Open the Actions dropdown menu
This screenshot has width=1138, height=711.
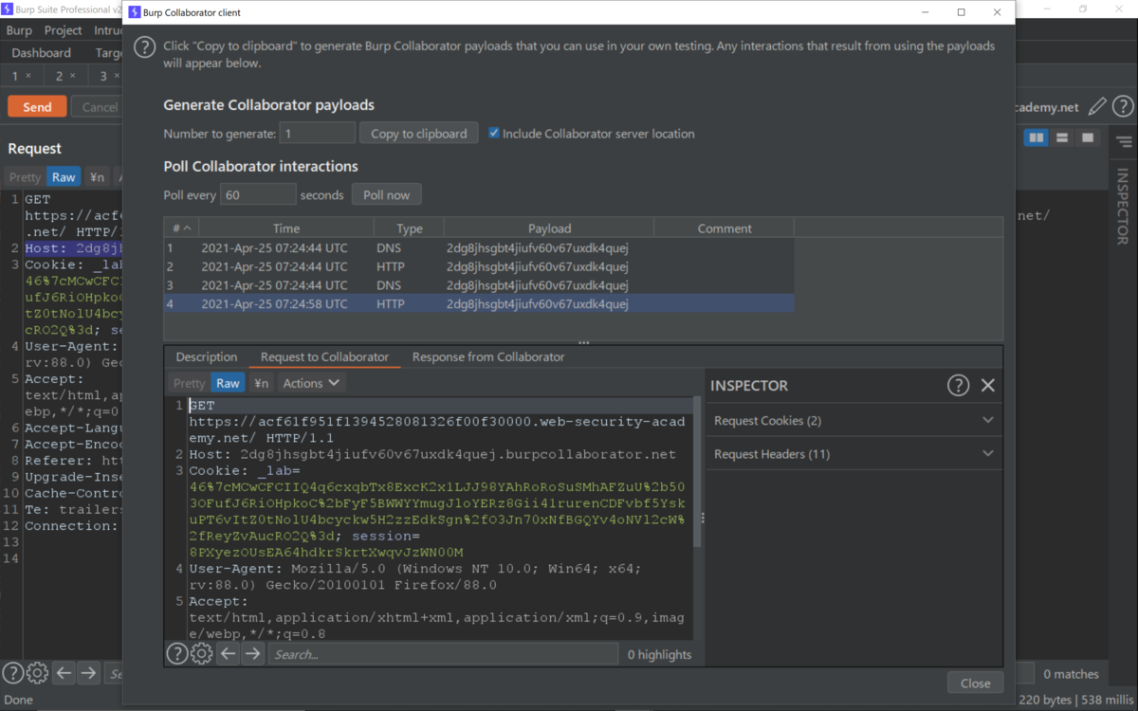click(311, 383)
